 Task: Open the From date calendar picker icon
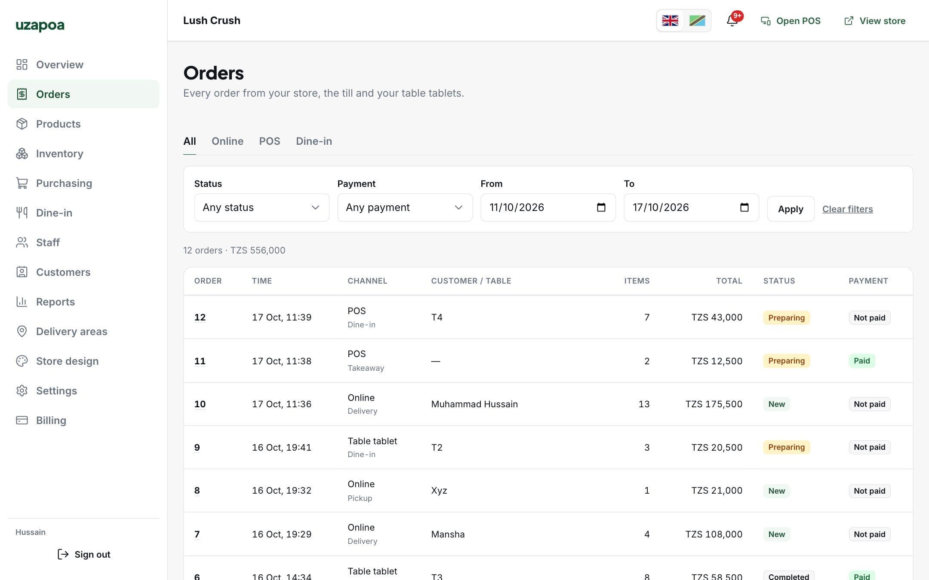pyautogui.click(x=601, y=208)
